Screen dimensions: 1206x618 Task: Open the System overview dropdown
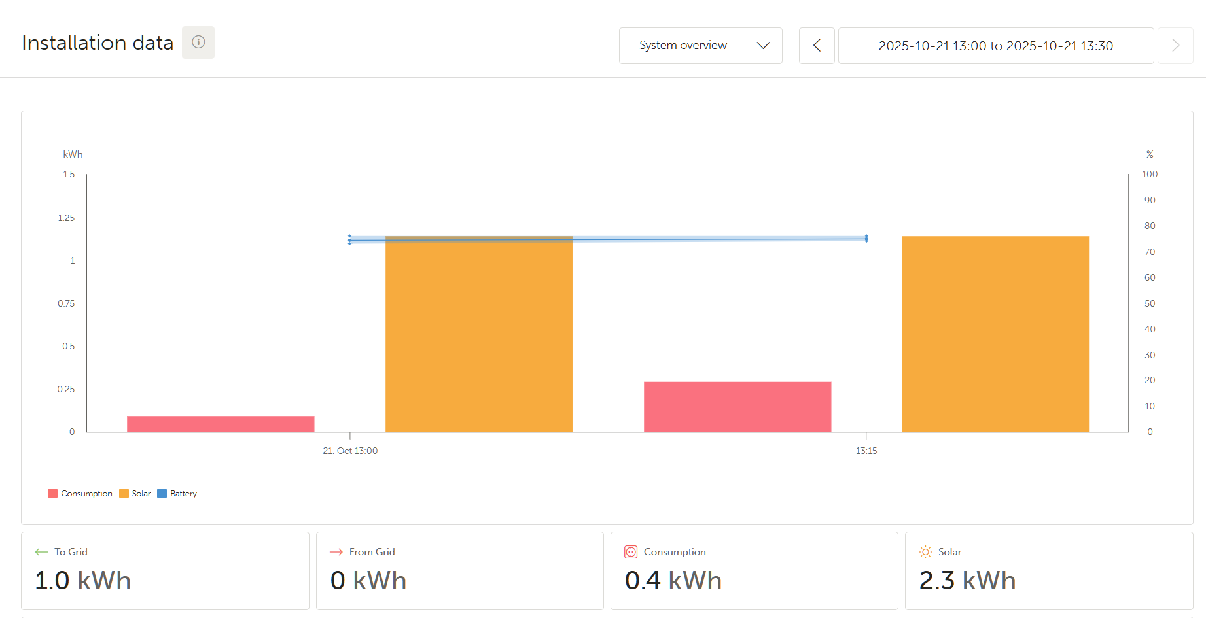683,46
